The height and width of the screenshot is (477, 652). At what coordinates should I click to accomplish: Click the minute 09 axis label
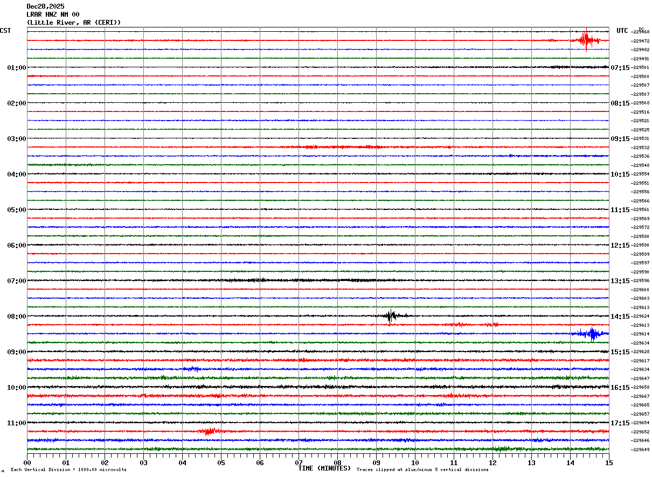[x=376, y=462]
